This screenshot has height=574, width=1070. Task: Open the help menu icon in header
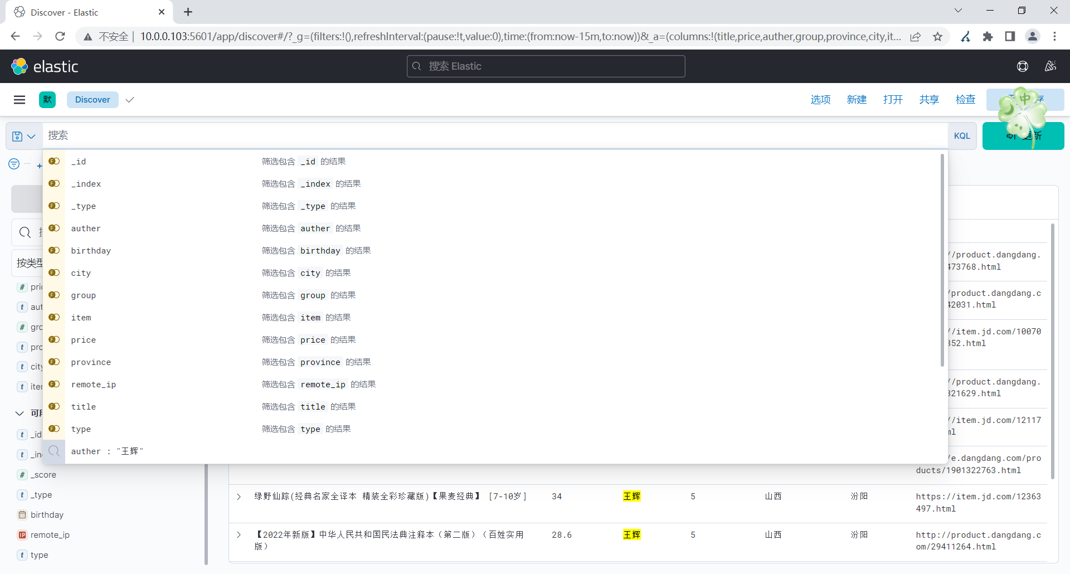(x=1023, y=66)
